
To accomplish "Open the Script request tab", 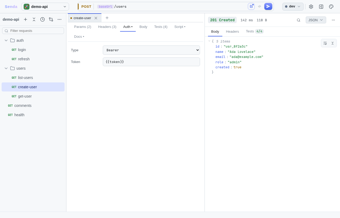I will coord(180,27).
